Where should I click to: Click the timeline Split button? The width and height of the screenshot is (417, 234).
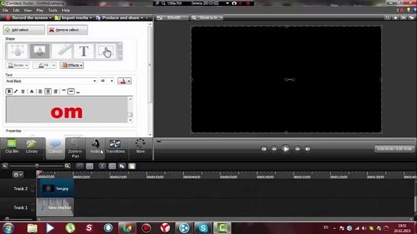tap(112, 166)
